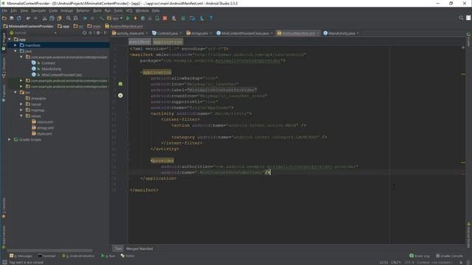Click the Undo toolbar icon
The height and width of the screenshot is (265, 472).
pos(28,18)
